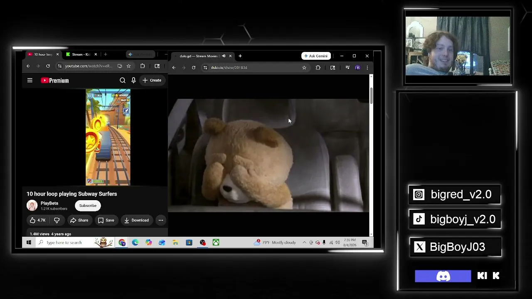Open more actions menu beside Download

coord(161,220)
